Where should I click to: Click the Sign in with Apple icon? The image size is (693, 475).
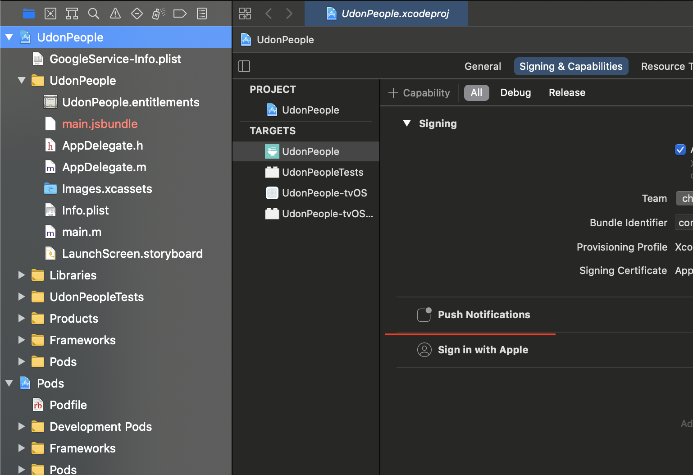click(424, 350)
